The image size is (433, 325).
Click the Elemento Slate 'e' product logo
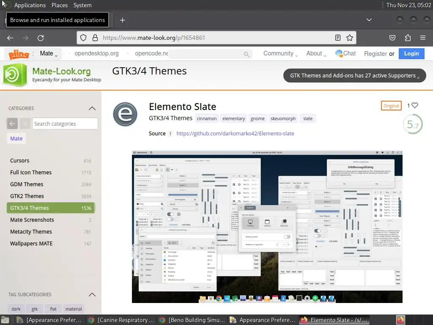pyautogui.click(x=125, y=114)
